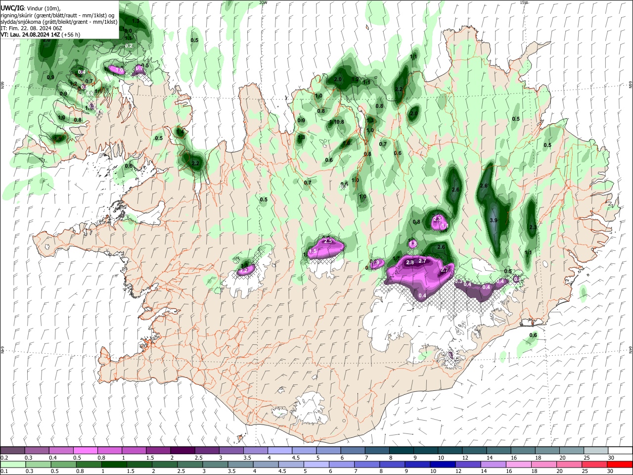The width and height of the screenshot is (633, 475).
Task: Click the '2.5' value on the pink snow area
Action: [x=327, y=241]
